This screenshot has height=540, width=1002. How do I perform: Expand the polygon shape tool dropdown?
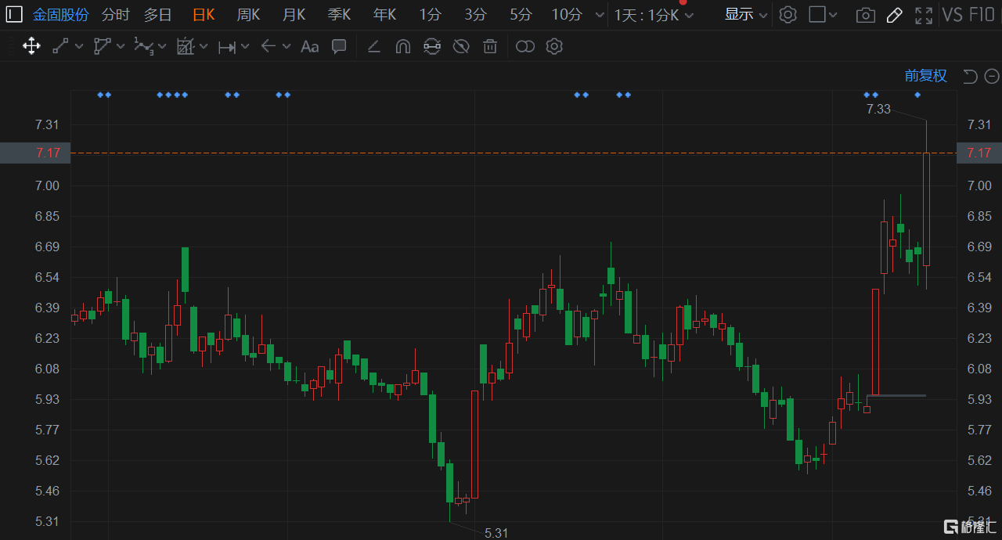(121, 46)
